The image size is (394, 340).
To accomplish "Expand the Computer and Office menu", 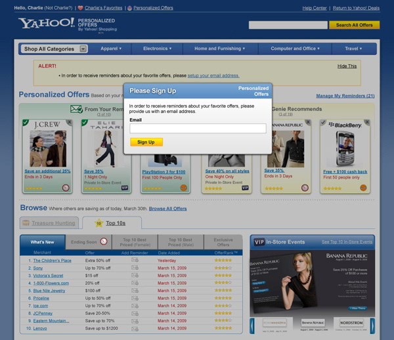I will 295,49.
